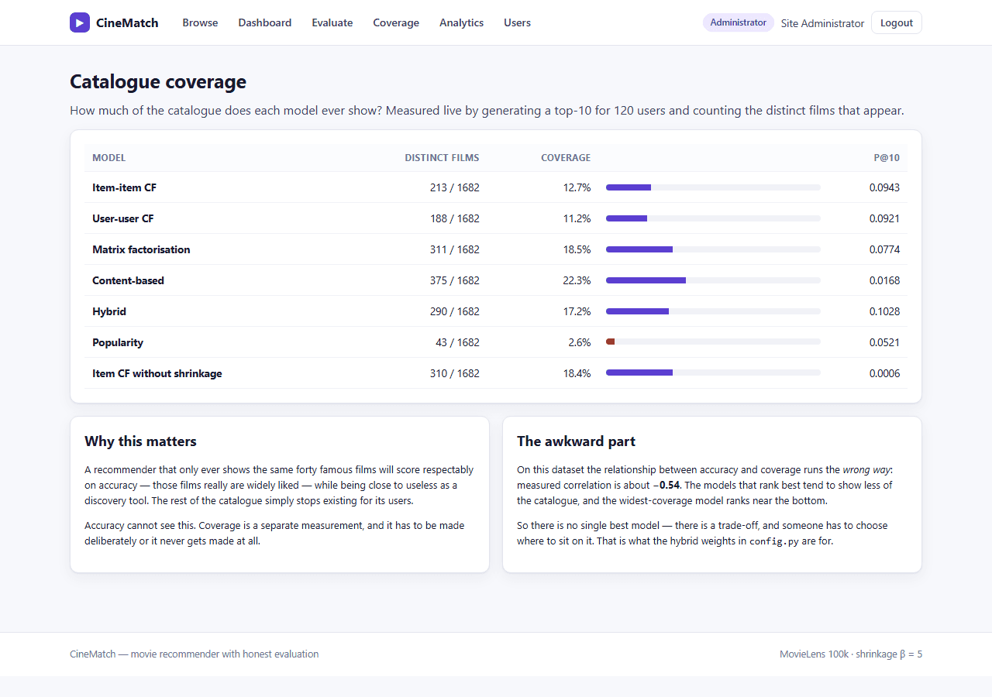This screenshot has width=992, height=697.
Task: Click the Matrix factorisation coverage bar
Action: [713, 249]
